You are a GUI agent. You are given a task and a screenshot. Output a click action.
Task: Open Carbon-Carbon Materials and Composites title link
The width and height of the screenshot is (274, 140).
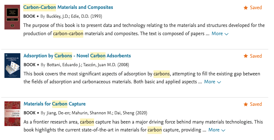(x=68, y=7)
